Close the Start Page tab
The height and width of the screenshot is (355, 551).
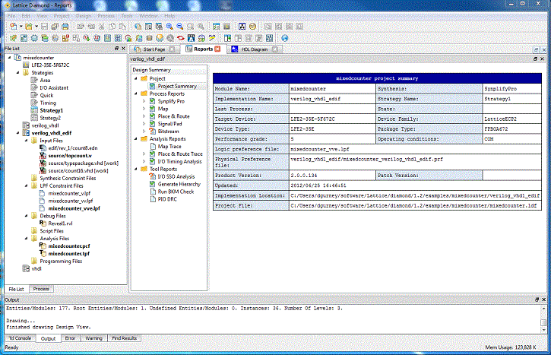pos(173,49)
